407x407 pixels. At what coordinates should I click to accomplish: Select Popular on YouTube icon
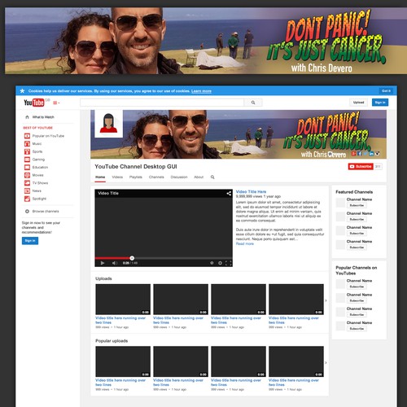(x=27, y=136)
